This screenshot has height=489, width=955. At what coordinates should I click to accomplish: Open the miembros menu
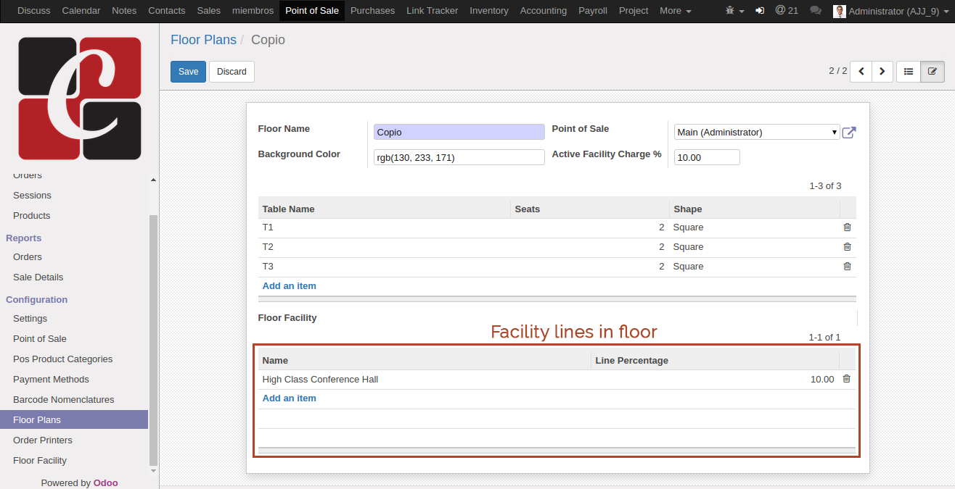click(x=253, y=11)
